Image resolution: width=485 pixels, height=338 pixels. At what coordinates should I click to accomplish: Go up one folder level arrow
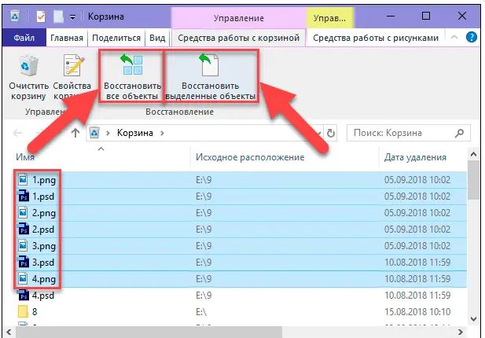point(75,133)
